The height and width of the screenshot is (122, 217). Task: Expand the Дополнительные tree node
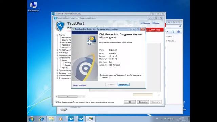tap(57, 76)
